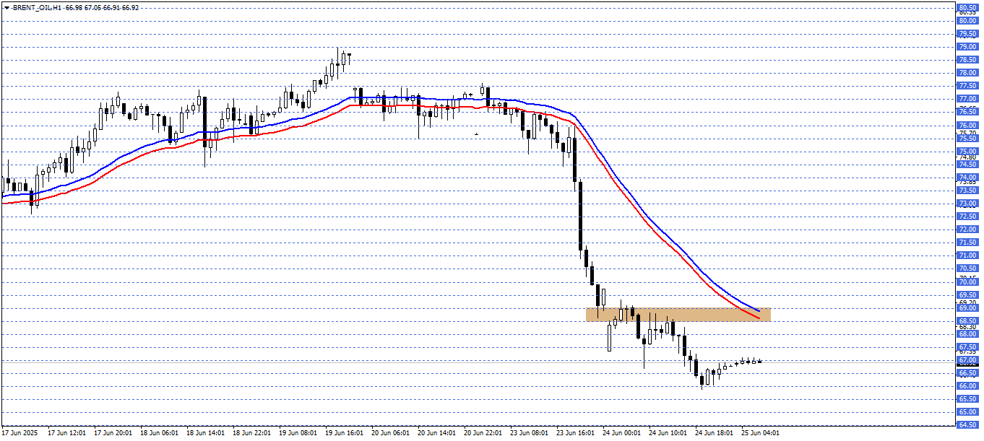The height and width of the screenshot is (441, 984).
Task: Click the 24 Jun 18:01 time label
Action: pyautogui.click(x=714, y=433)
